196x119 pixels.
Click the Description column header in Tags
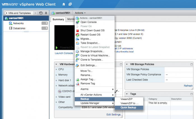[182, 99]
